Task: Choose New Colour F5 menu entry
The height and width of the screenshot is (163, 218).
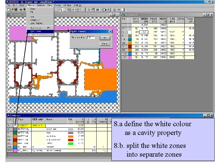Action: point(40,28)
